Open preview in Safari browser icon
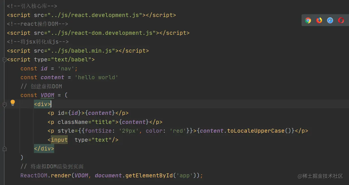349x185 pixels. [x=330, y=20]
